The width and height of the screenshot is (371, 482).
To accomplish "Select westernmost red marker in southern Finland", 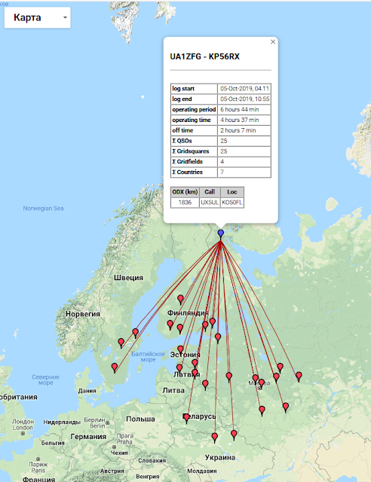I will pyautogui.click(x=170, y=325).
